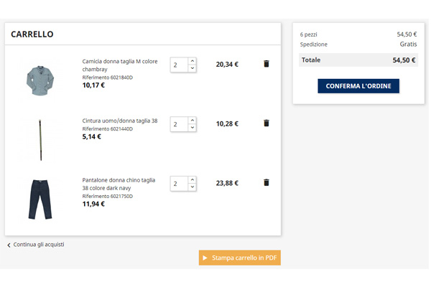
Task: Delete the Camicia donna chambray item
Action: click(x=267, y=64)
